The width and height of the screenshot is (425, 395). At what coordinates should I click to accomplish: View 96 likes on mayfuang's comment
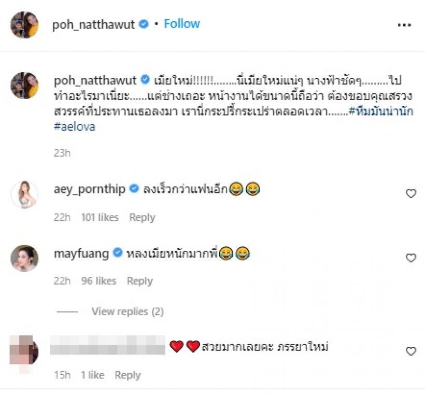pos(98,281)
